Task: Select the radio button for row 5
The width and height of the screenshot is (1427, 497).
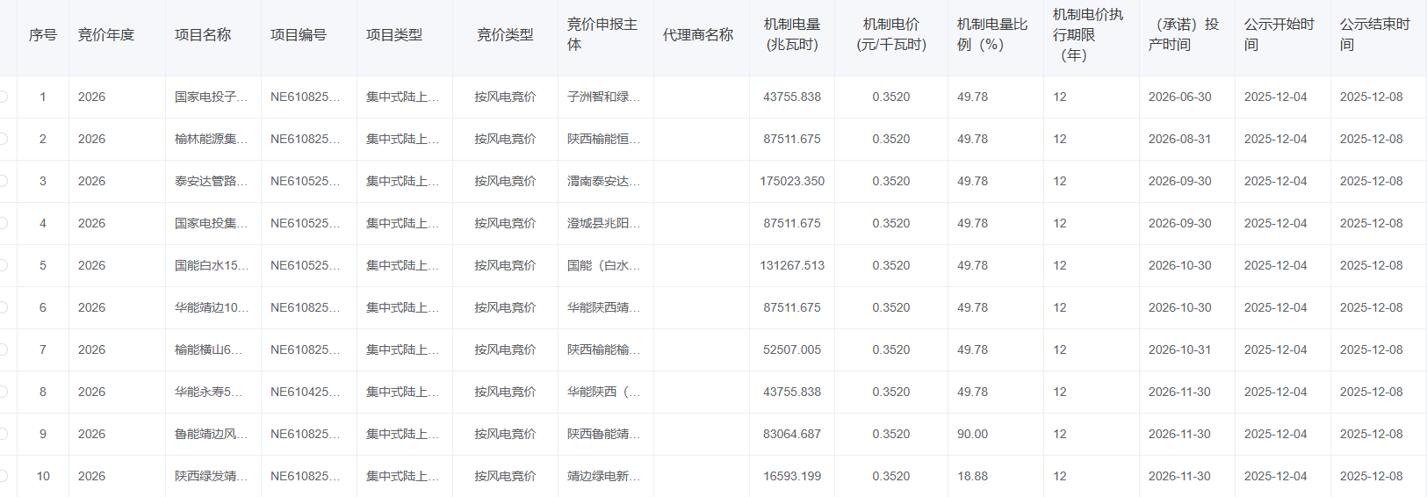Action: tap(4, 265)
